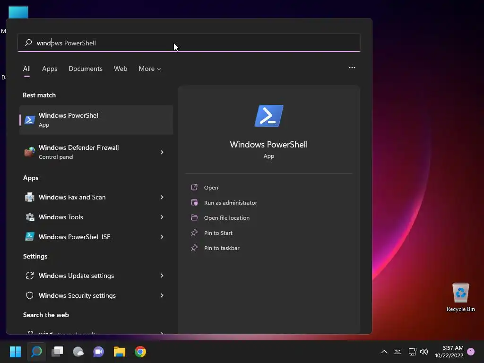Click the network status tray icon

click(x=412, y=352)
